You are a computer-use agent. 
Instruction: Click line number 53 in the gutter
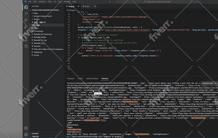click(69, 45)
